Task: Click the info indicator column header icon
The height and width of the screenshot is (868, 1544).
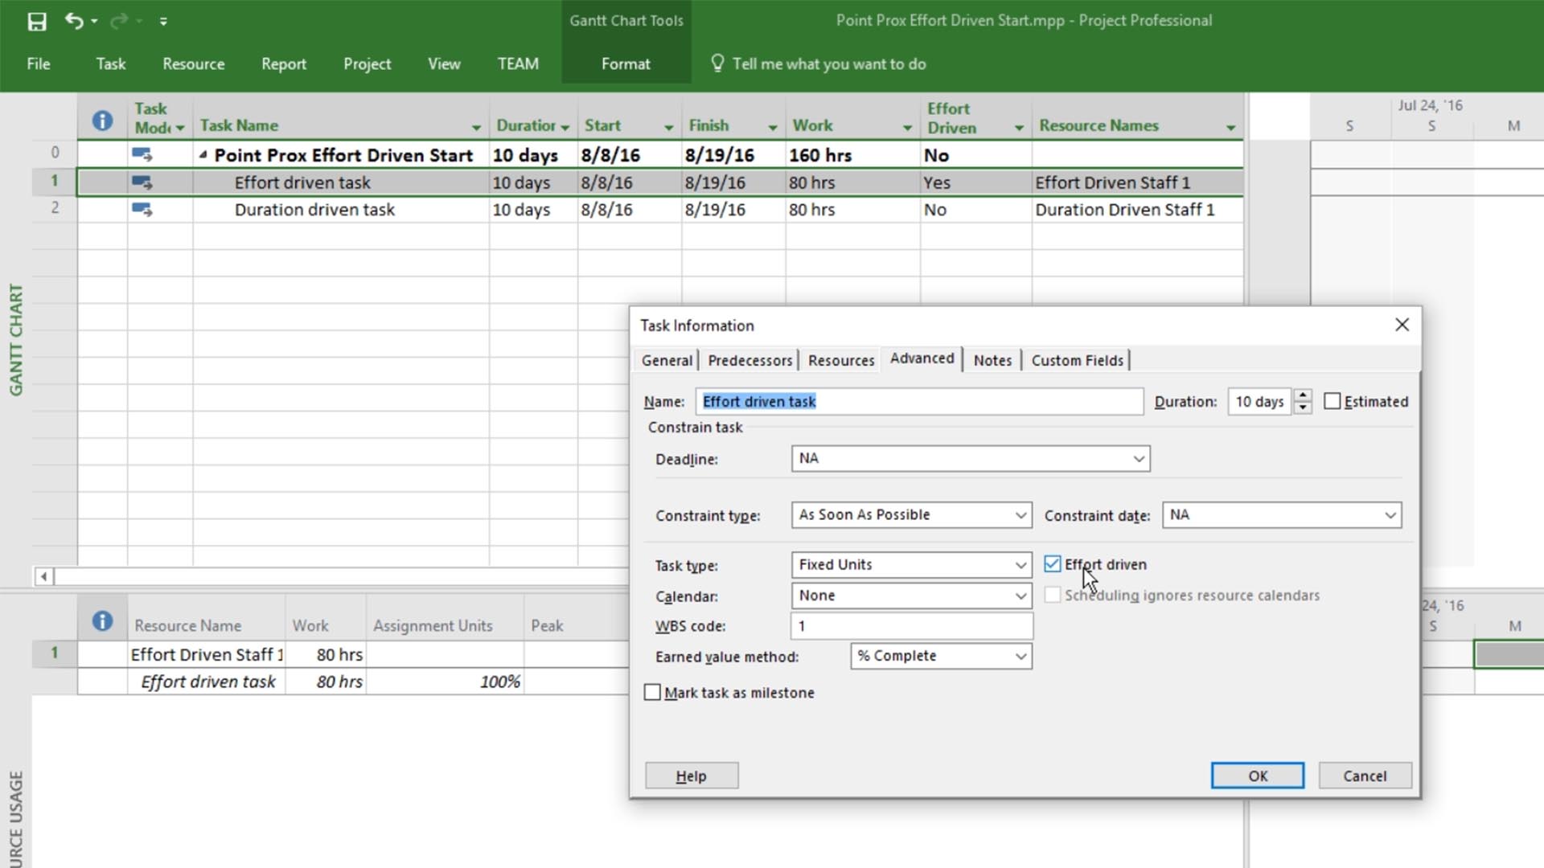Action: pyautogui.click(x=102, y=120)
